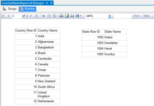The image size is (154, 106).
Task: Jump to last page of report
Action: tap(36, 16)
